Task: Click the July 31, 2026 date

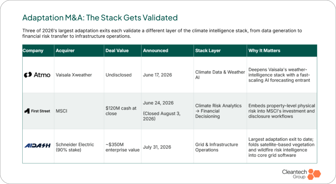Action: [x=157, y=147]
